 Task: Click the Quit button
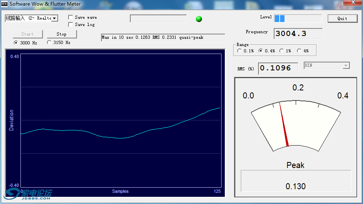(343, 18)
